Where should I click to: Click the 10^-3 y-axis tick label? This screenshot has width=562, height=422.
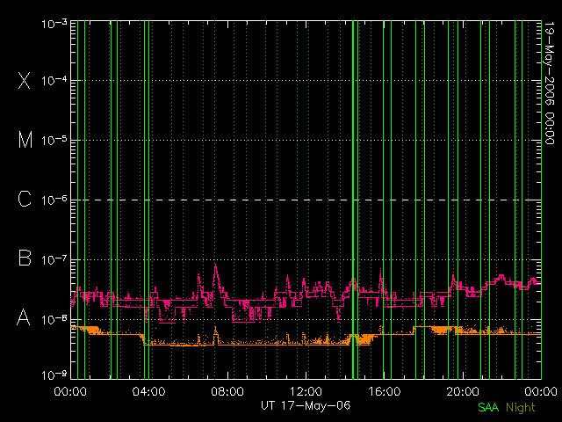click(54, 24)
